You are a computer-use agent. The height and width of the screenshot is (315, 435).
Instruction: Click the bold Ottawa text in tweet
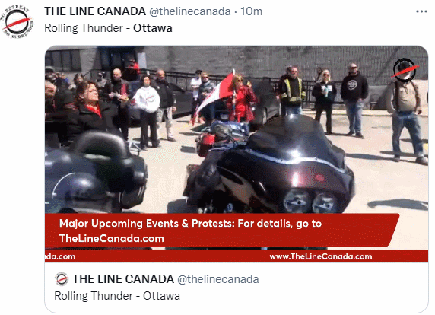(153, 28)
